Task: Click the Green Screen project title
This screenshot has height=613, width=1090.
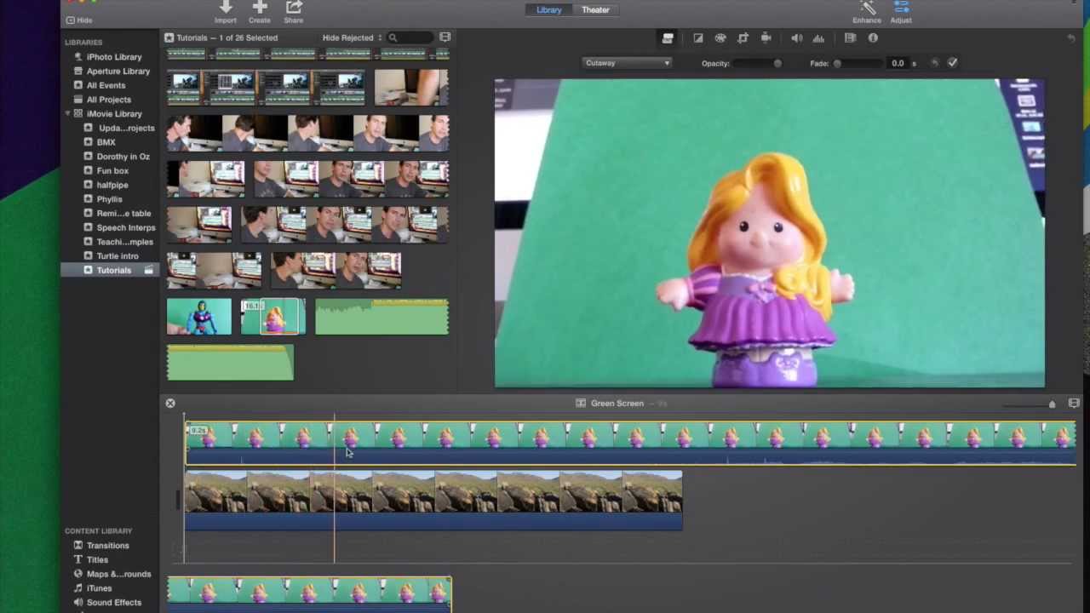Action: click(617, 404)
